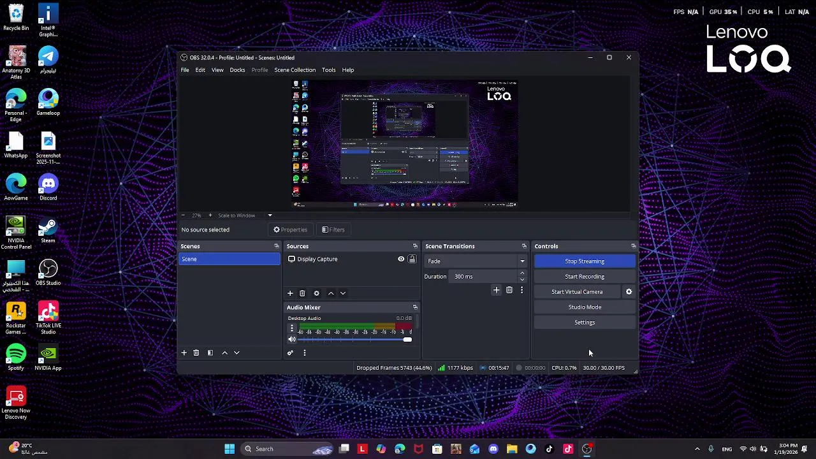The height and width of the screenshot is (459, 816).
Task: Open TikTok LIVE Studio desktop shortcut
Action: pyautogui.click(x=48, y=319)
